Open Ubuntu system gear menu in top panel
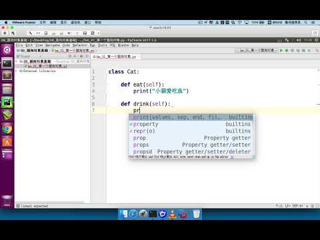Screen dimensions: 320x240 point(317,40)
